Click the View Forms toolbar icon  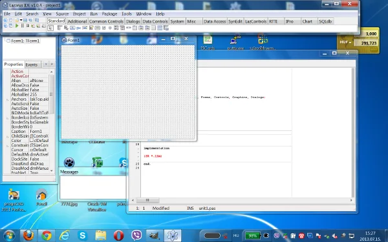click(x=10, y=26)
